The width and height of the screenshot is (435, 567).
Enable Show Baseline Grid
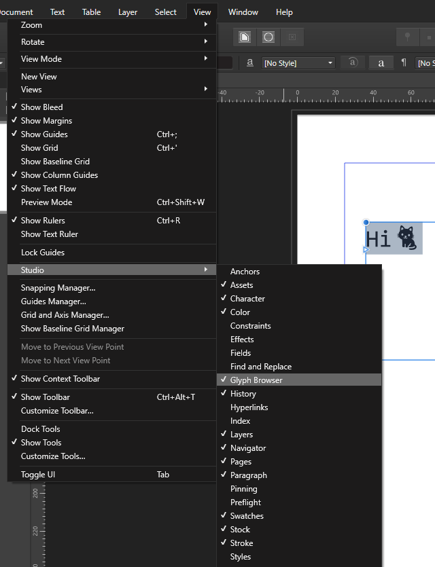click(112, 162)
